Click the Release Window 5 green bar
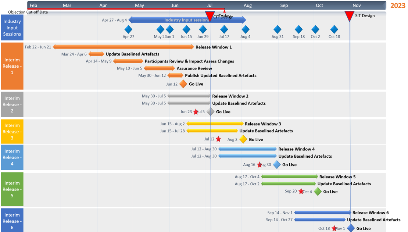 (x=289, y=177)
